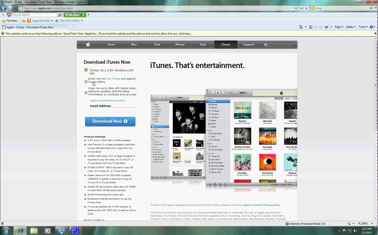Open the New On iTunes link

[x=110, y=79]
